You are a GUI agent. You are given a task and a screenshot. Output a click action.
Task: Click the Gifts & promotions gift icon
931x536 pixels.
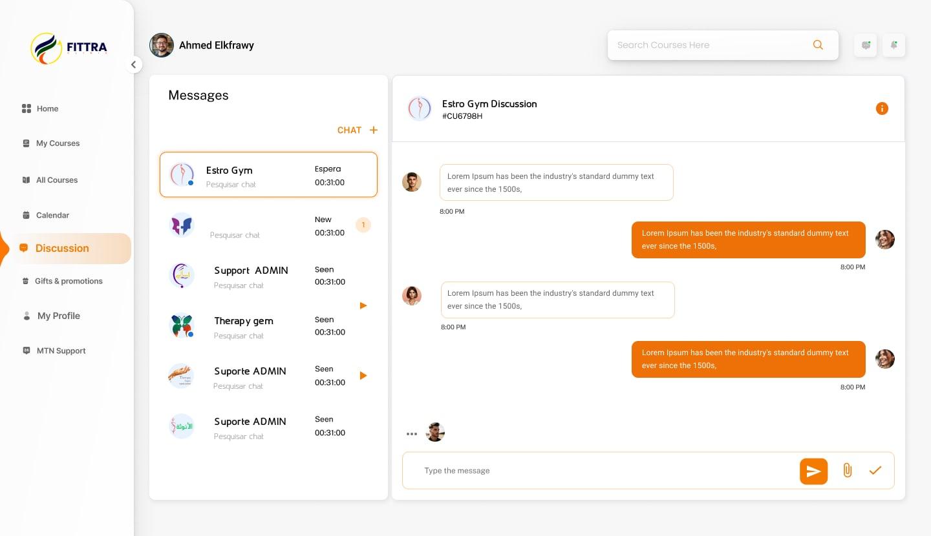pos(26,281)
